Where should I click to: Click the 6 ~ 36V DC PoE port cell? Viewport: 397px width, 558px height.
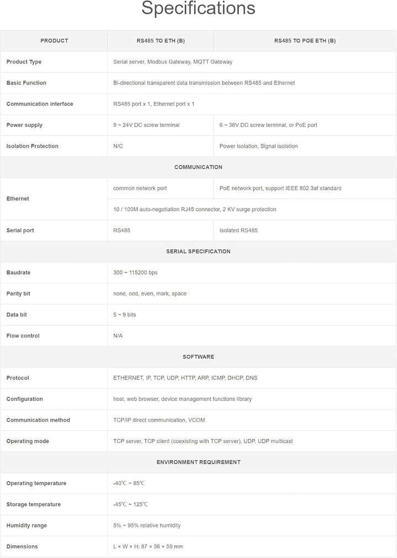tap(268, 125)
